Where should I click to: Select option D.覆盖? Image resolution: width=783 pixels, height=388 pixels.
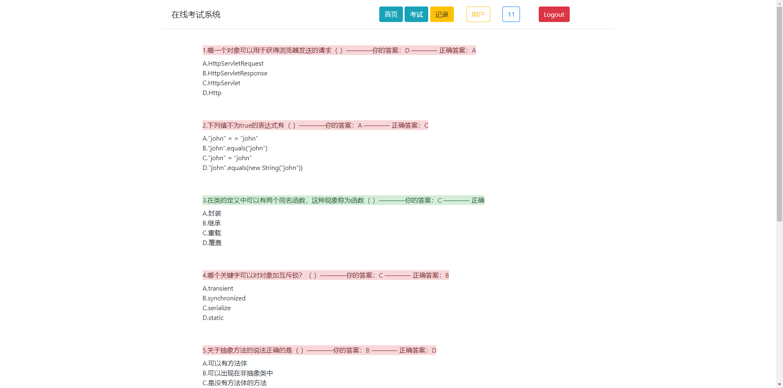point(212,243)
